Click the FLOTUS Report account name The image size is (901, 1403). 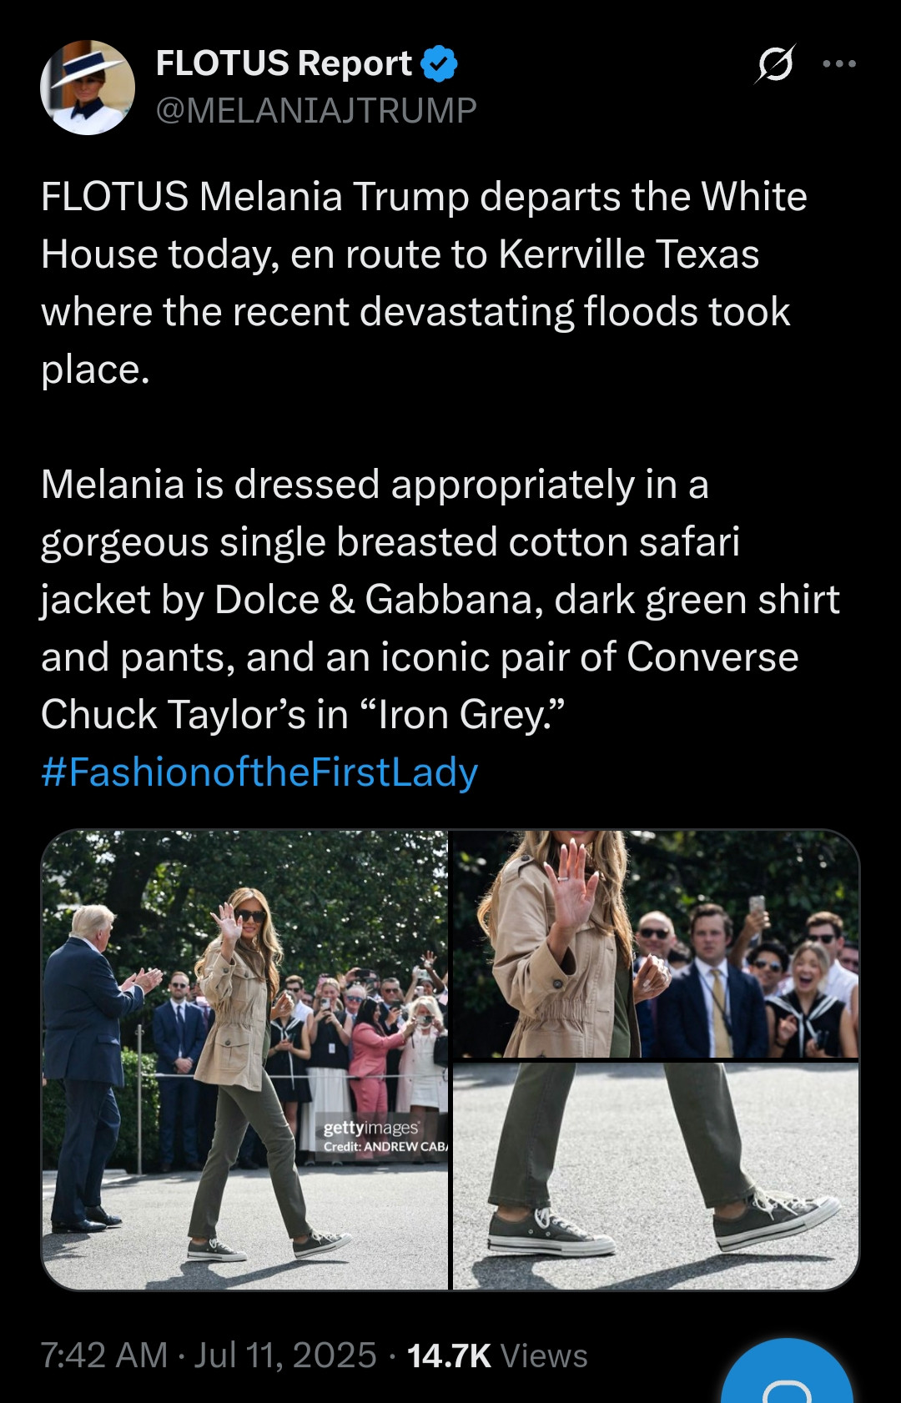[284, 64]
